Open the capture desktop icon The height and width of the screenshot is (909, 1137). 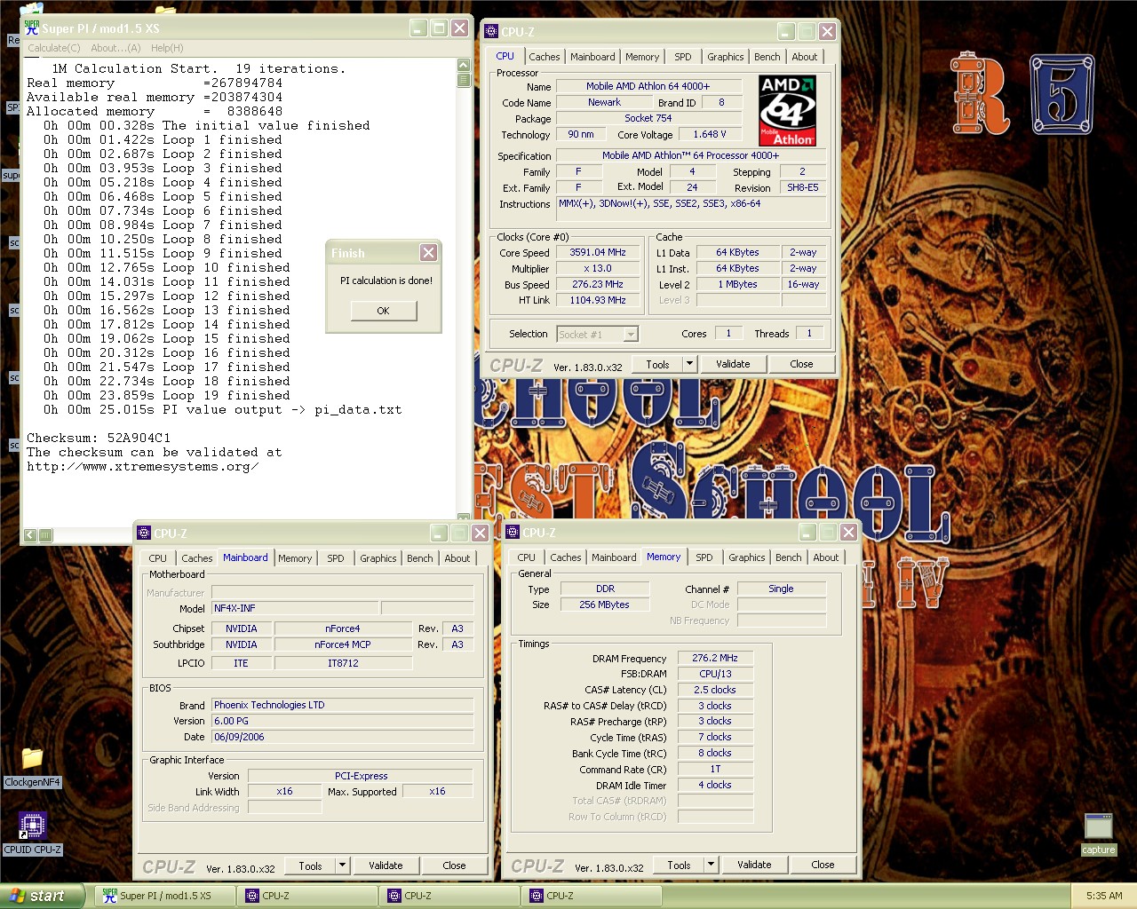tap(1099, 826)
